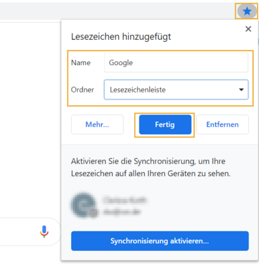The width and height of the screenshot is (259, 268).
Task: Click the sync information text
Action: pos(151,168)
